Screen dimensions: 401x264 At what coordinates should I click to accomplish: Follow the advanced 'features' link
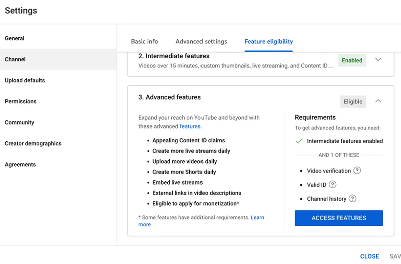coord(190,126)
